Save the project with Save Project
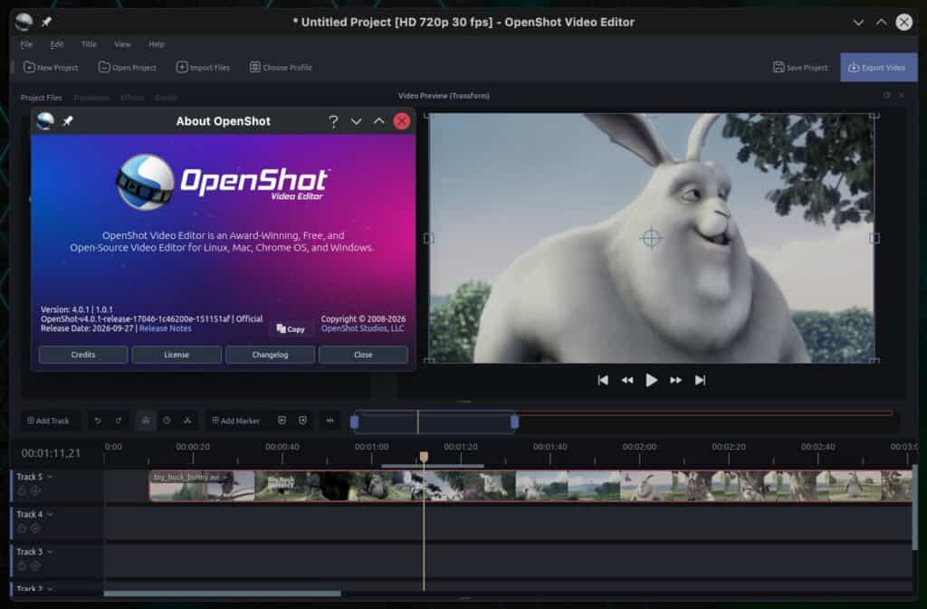Viewport: 927px width, 609px height. 800,67
